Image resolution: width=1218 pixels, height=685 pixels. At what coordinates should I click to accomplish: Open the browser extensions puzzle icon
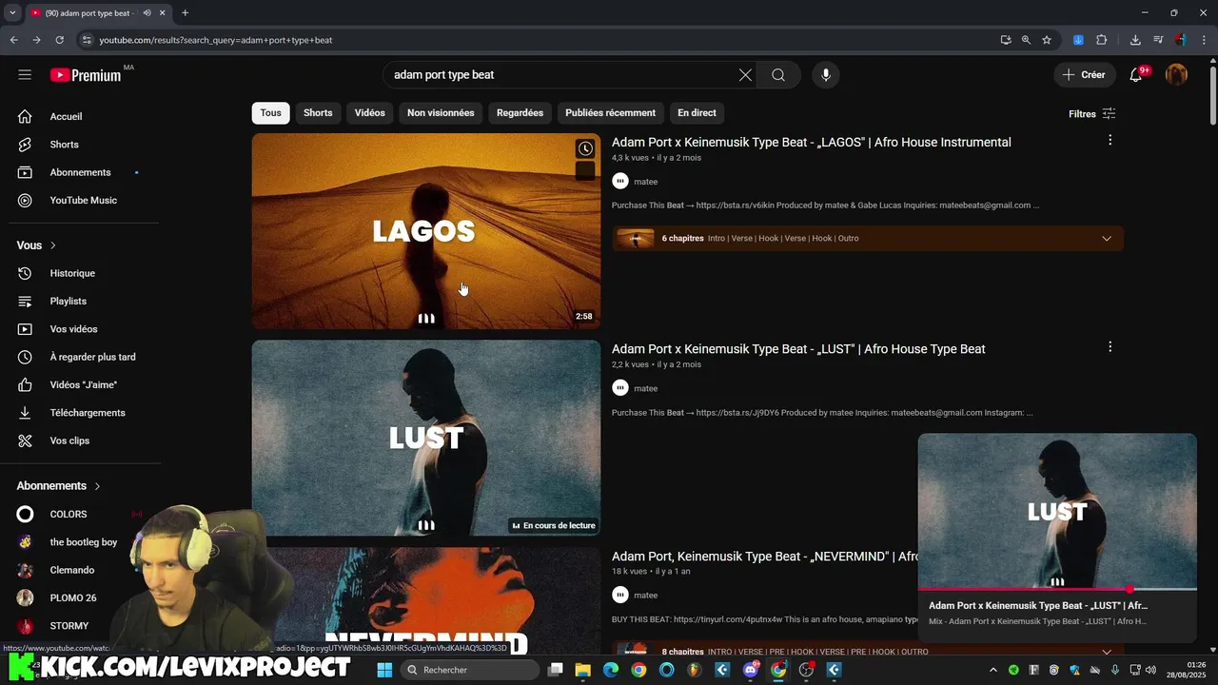(x=1102, y=40)
